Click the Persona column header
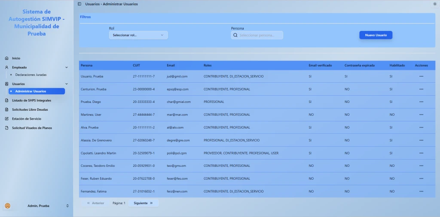The image size is (440, 217). pyautogui.click(x=87, y=66)
